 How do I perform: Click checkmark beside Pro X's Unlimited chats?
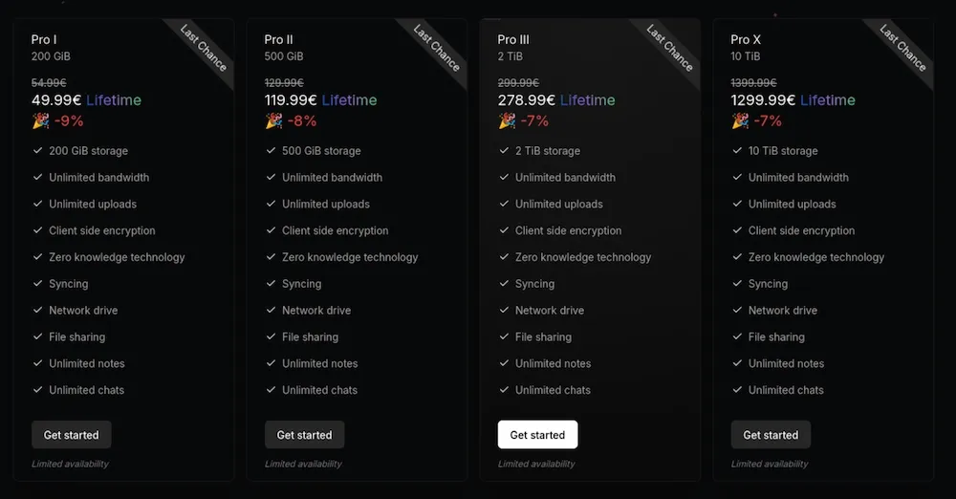(x=738, y=390)
